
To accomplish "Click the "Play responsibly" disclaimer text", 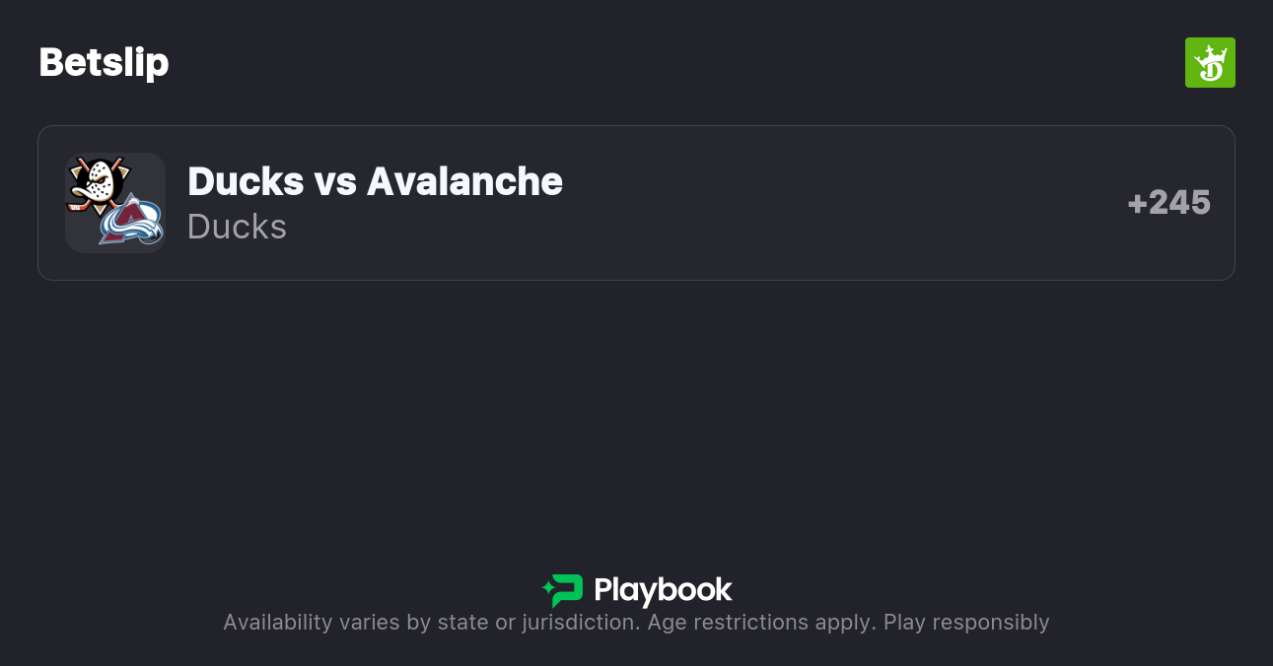I will pos(966,623).
